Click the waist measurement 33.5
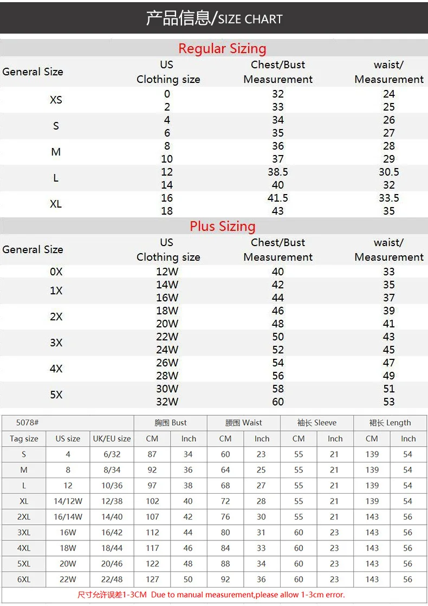428x606 pixels. pyautogui.click(x=388, y=198)
